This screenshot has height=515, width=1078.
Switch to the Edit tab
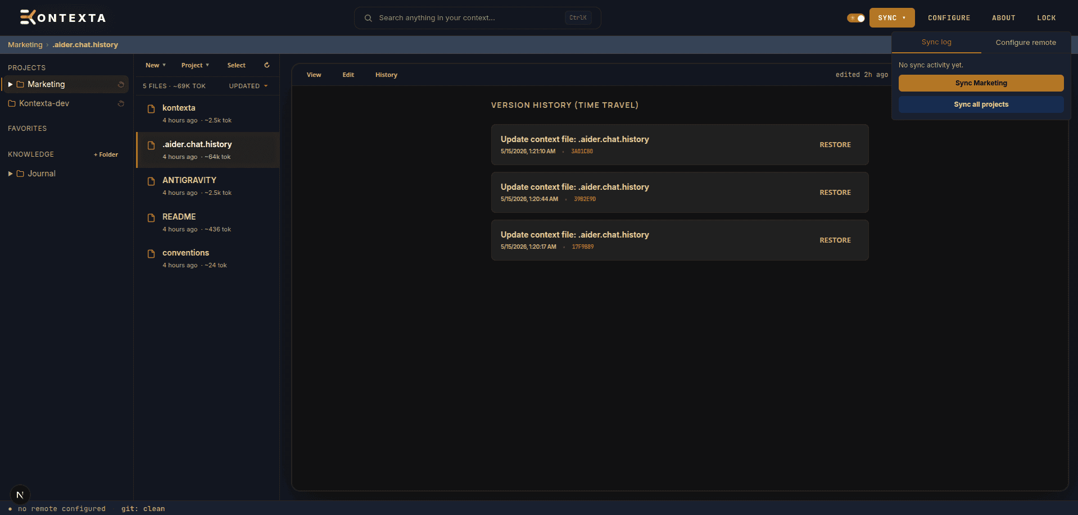pyautogui.click(x=348, y=75)
